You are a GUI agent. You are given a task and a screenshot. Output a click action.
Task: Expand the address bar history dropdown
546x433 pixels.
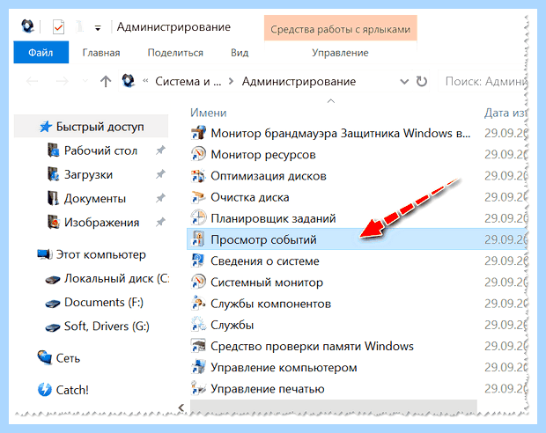click(404, 82)
